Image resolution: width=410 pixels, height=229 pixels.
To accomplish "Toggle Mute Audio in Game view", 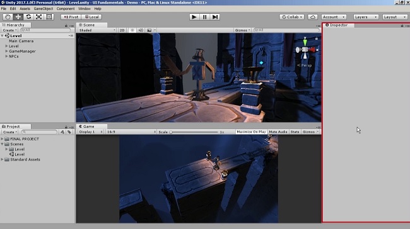I will click(x=278, y=132).
